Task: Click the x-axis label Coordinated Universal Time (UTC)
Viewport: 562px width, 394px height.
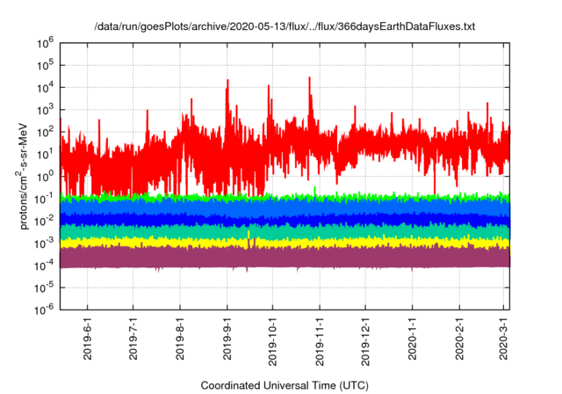Action: pos(285,385)
